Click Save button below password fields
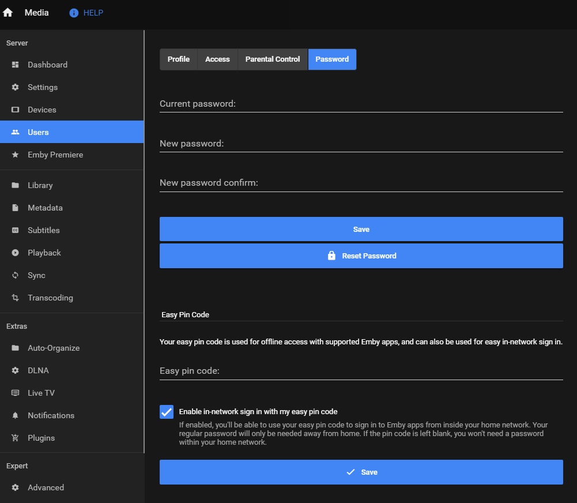This screenshot has height=503, width=577. point(361,229)
